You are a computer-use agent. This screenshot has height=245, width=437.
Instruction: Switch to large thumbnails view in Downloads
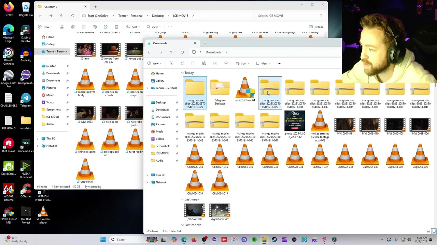point(434,231)
